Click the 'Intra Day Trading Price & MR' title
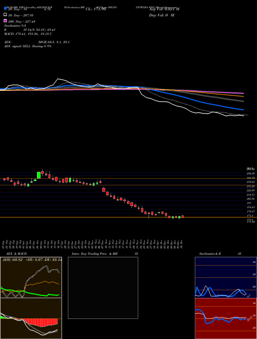This screenshot has height=339, width=257. (x=95, y=254)
